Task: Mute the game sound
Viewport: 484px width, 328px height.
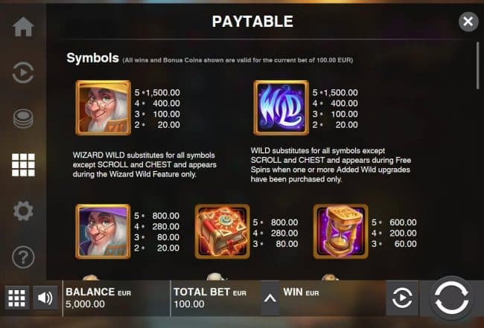Action: [x=45, y=298]
